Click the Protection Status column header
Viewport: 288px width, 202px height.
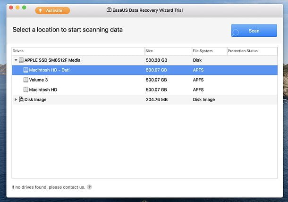pos(252,51)
